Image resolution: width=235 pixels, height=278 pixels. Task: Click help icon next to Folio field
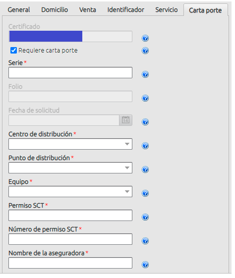pyautogui.click(x=145, y=98)
